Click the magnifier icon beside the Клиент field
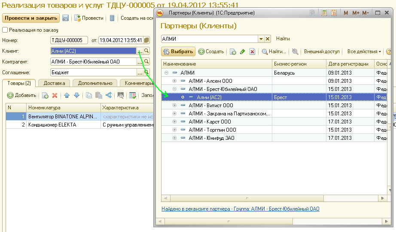 (x=146, y=51)
